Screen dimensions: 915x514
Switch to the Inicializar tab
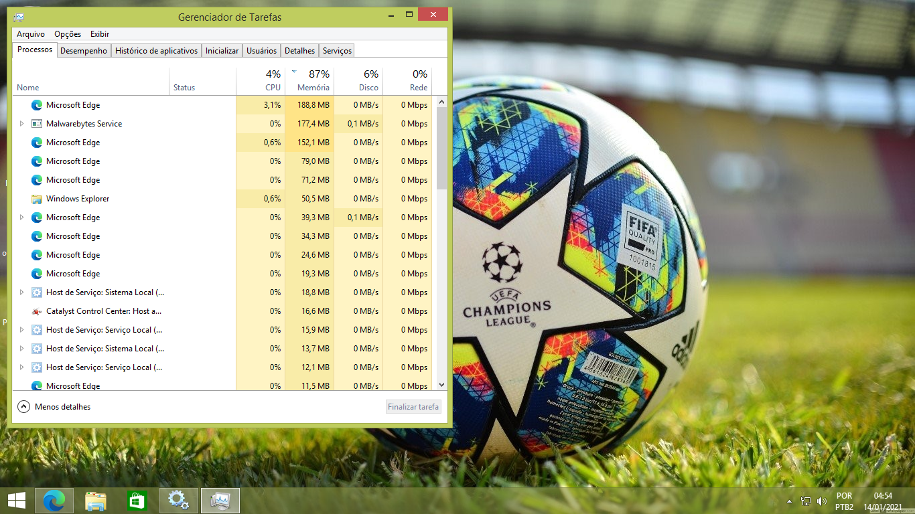[222, 51]
